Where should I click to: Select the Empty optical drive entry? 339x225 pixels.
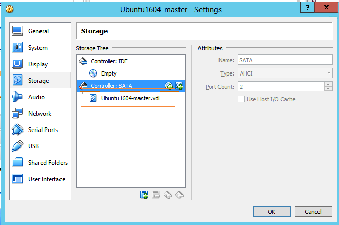click(131, 73)
